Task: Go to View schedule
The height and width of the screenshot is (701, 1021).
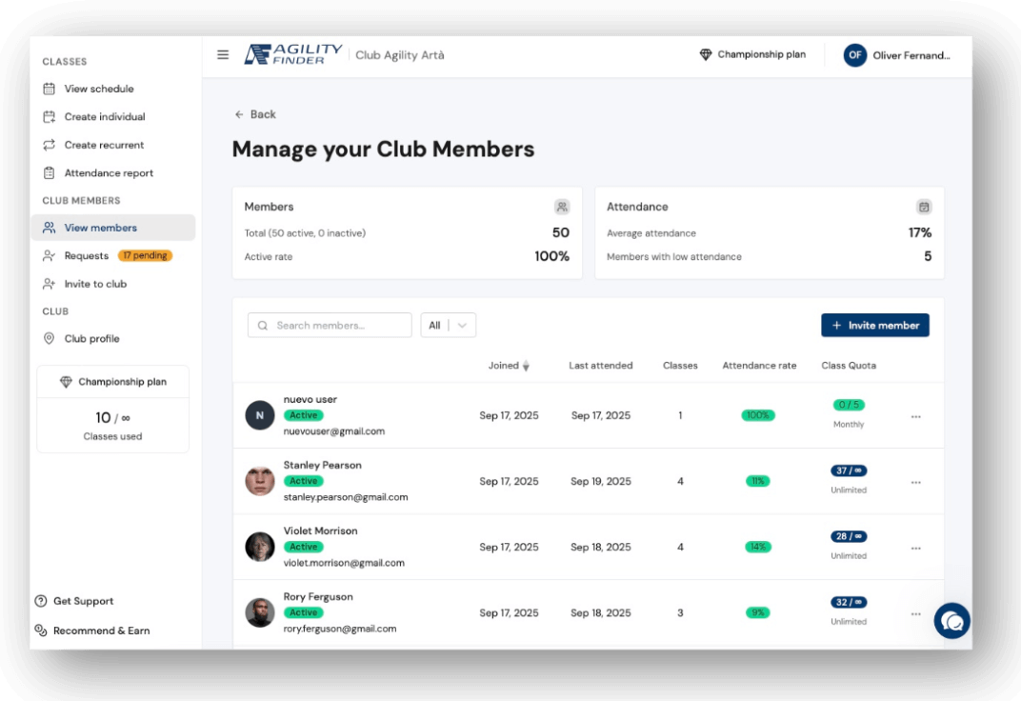Action: (113, 89)
